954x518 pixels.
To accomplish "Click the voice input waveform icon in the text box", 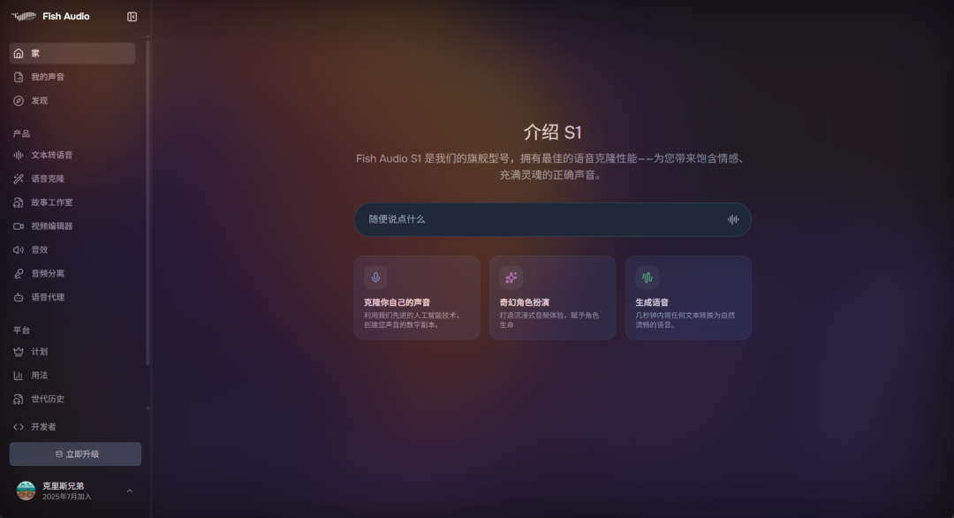I will [x=732, y=218].
